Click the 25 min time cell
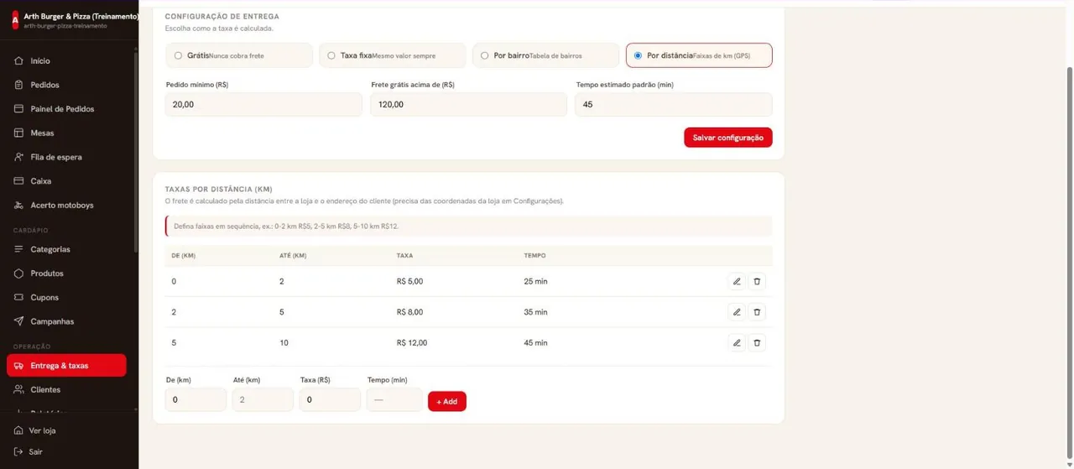Image resolution: width=1074 pixels, height=469 pixels. pos(535,281)
